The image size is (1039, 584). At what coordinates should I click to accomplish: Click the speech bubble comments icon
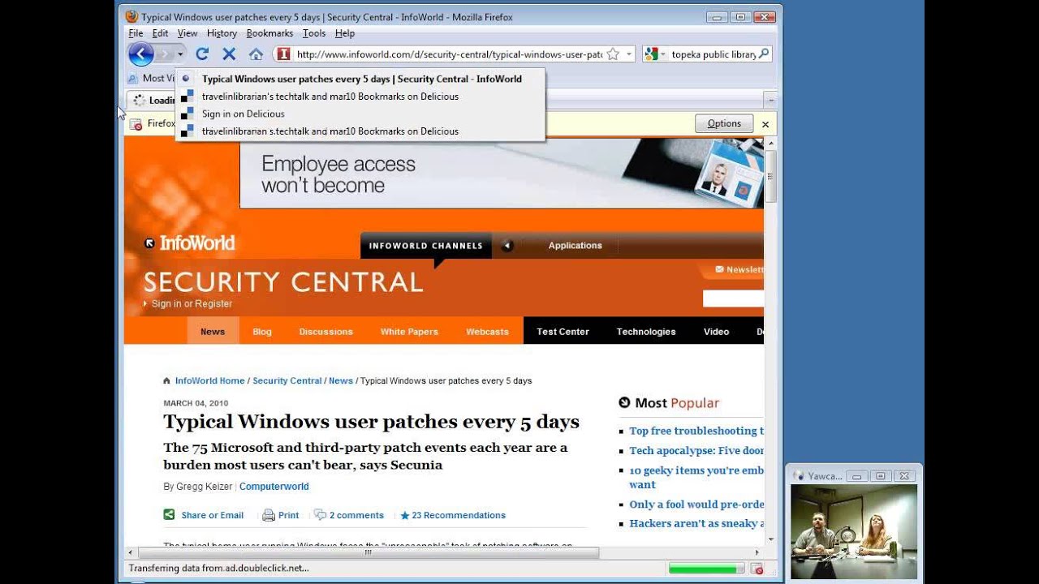320,515
